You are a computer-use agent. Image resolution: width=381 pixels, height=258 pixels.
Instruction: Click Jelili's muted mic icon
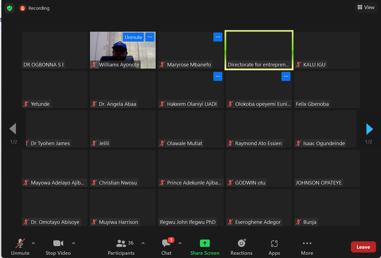click(94, 143)
